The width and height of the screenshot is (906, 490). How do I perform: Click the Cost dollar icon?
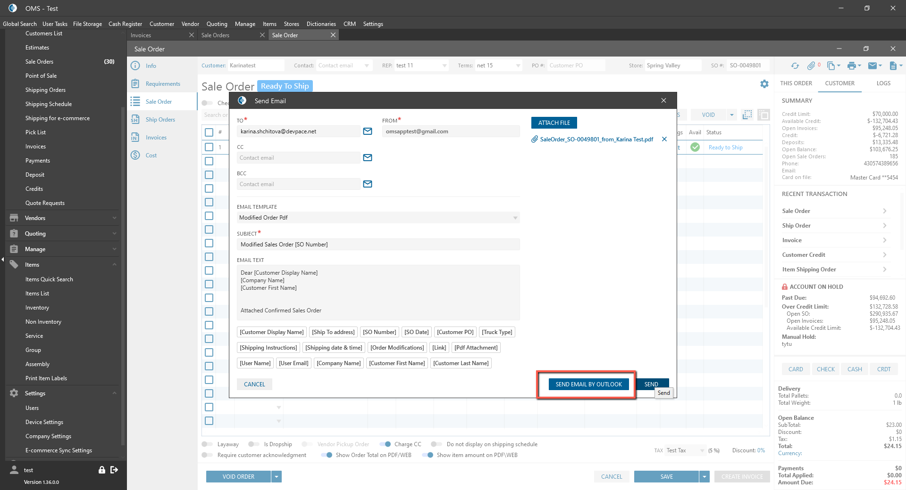(135, 155)
